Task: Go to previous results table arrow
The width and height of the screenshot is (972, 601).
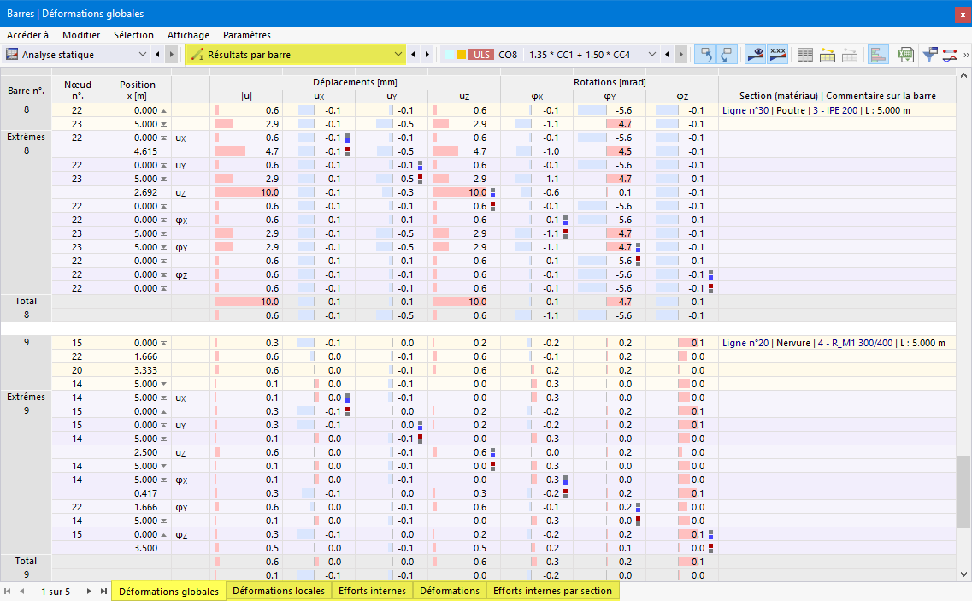Action: (x=414, y=55)
